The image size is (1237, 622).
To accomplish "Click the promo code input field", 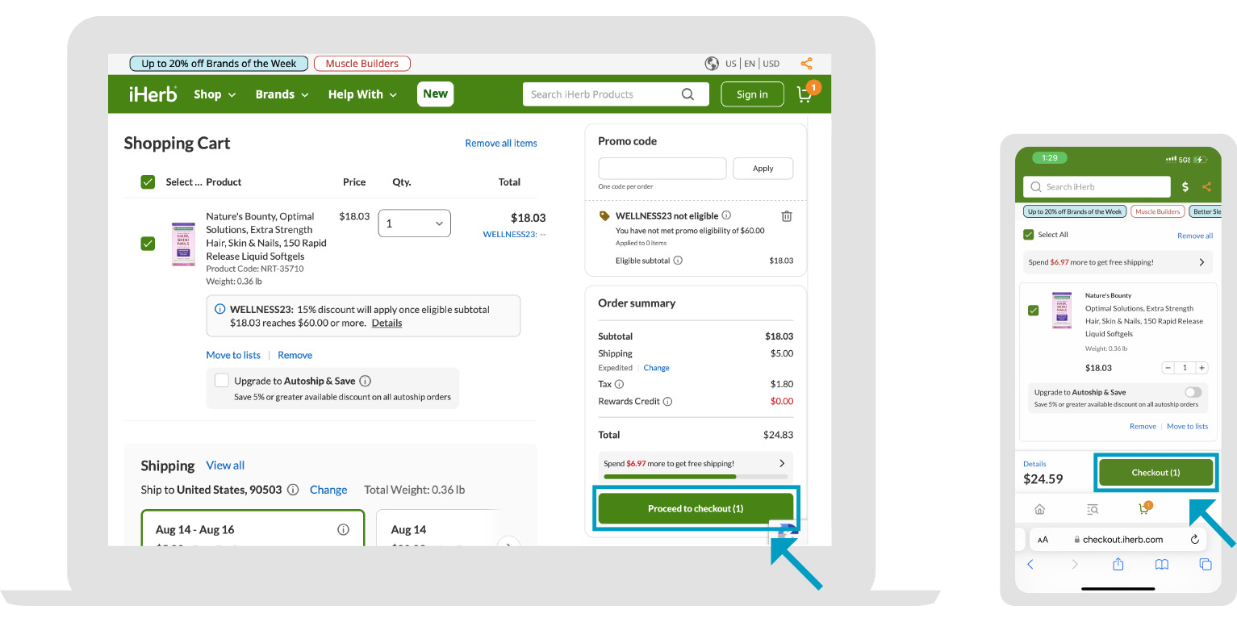I will point(662,169).
